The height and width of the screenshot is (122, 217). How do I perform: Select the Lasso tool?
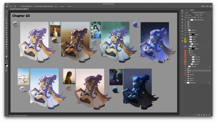tap(6, 16)
